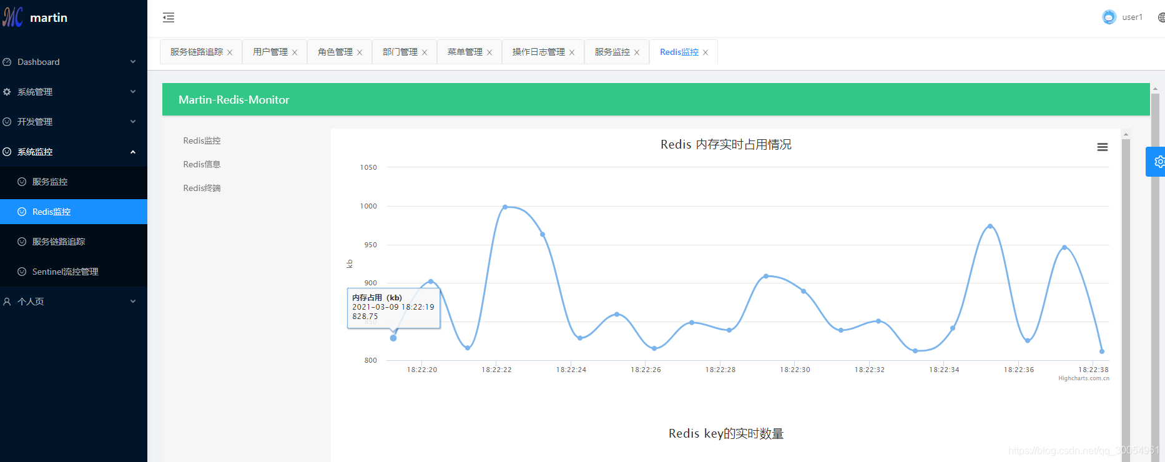Click the 18:22:38 axis label

coord(1093,370)
